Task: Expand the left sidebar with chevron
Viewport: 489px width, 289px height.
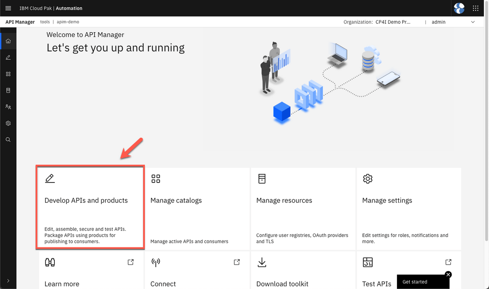Action: (8, 281)
